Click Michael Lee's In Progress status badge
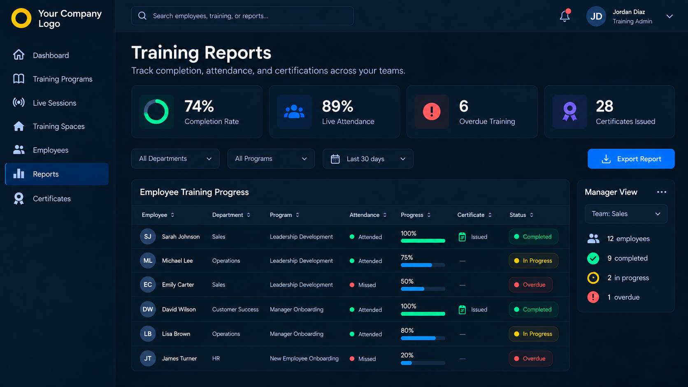 pos(533,261)
